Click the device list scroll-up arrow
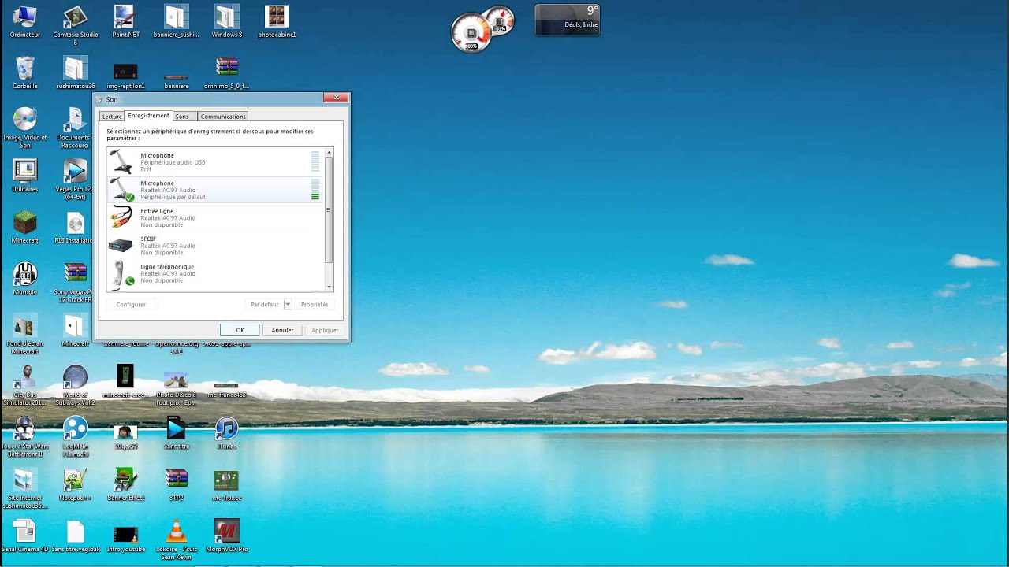The image size is (1009, 567). coord(329,152)
